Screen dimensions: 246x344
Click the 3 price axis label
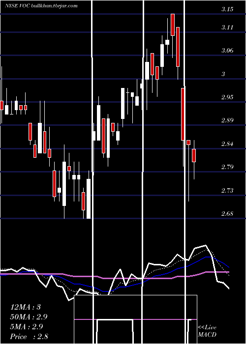click(223, 74)
